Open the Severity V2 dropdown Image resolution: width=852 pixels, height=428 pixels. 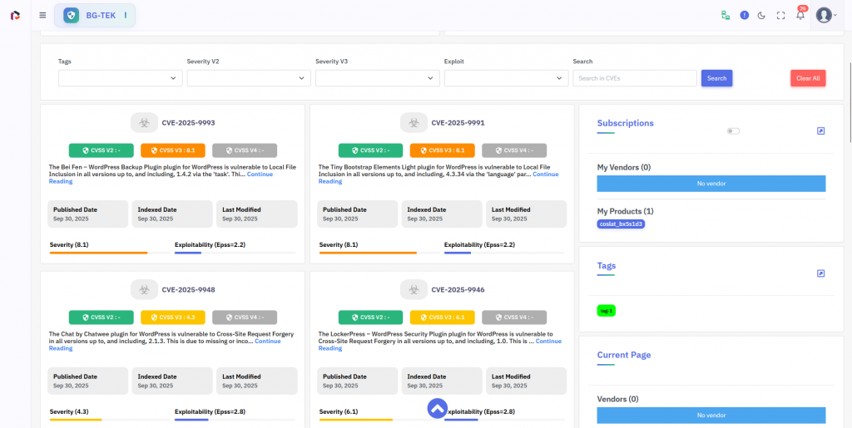tap(249, 78)
